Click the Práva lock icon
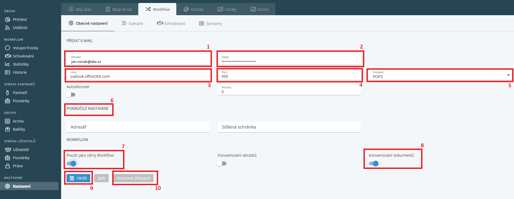 (8, 166)
